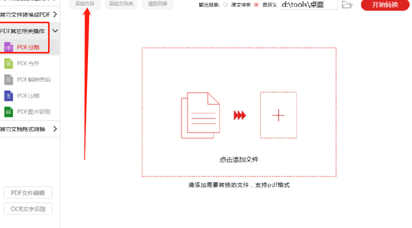412x228 pixels.
Task: Click 清空列表 button
Action: point(157,4)
